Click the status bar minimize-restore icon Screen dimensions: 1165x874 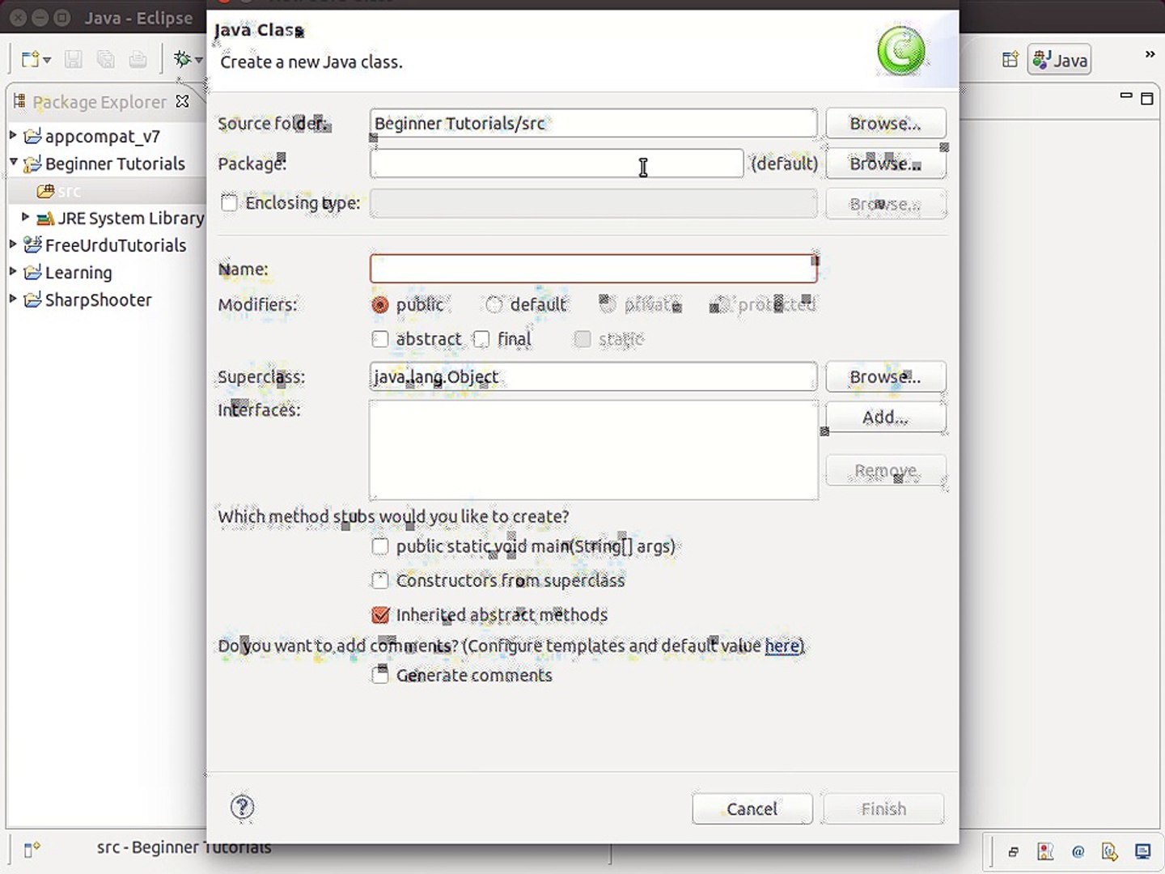(1013, 851)
